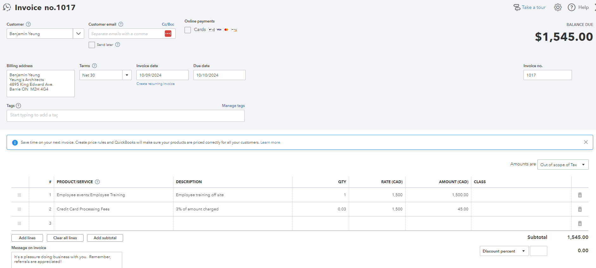Enable Cards online payments checkbox
The height and width of the screenshot is (268, 596).
click(x=188, y=30)
